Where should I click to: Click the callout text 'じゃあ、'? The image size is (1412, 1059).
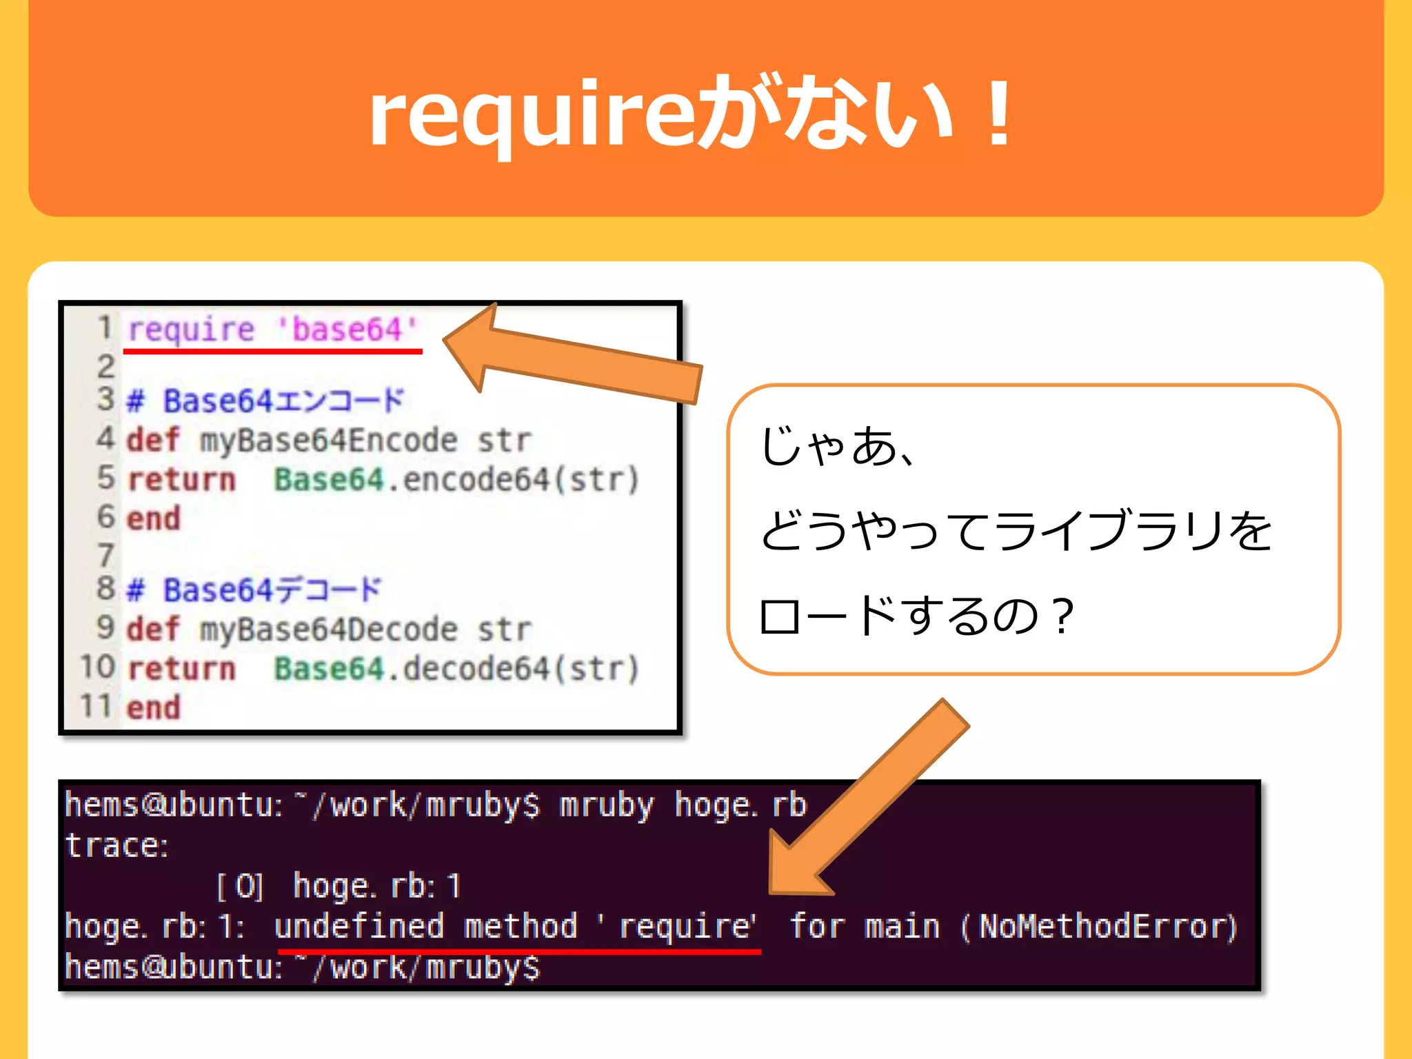[839, 446]
